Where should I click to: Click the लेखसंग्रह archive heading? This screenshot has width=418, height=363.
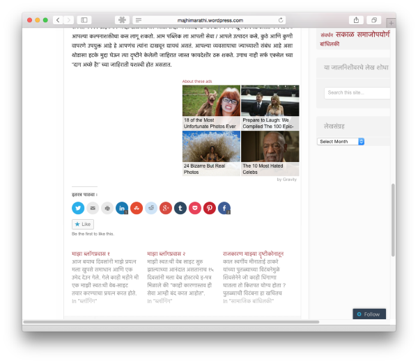[x=334, y=126]
